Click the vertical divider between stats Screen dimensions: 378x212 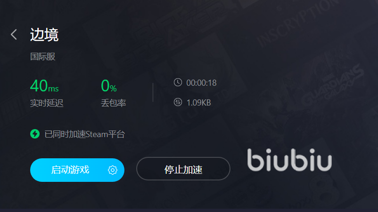pos(153,92)
